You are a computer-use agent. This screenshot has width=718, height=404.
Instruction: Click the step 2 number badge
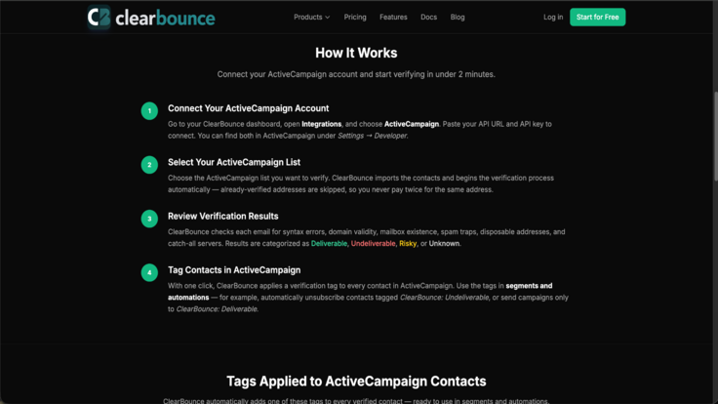pyautogui.click(x=149, y=165)
